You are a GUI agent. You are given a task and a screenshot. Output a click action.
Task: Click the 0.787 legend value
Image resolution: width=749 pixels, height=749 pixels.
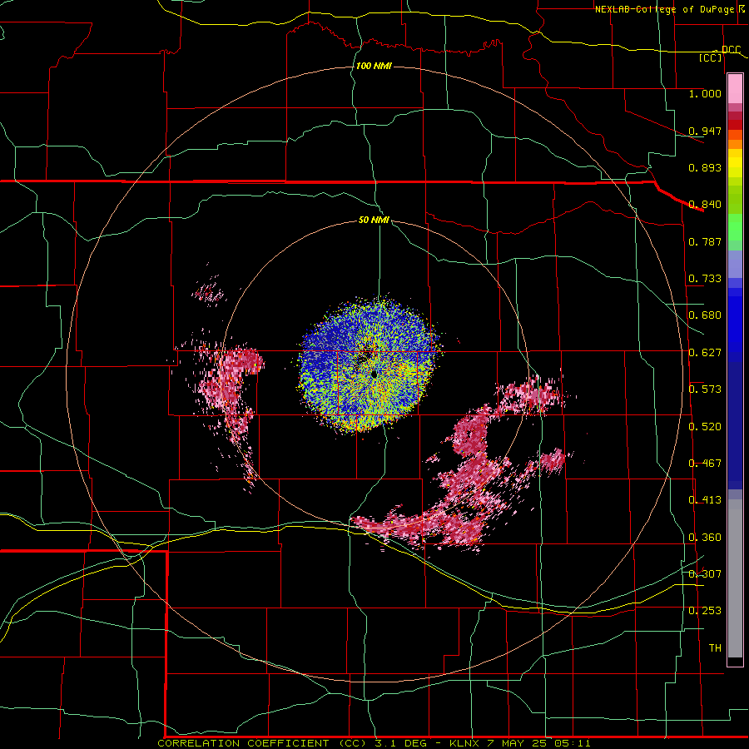(x=705, y=241)
